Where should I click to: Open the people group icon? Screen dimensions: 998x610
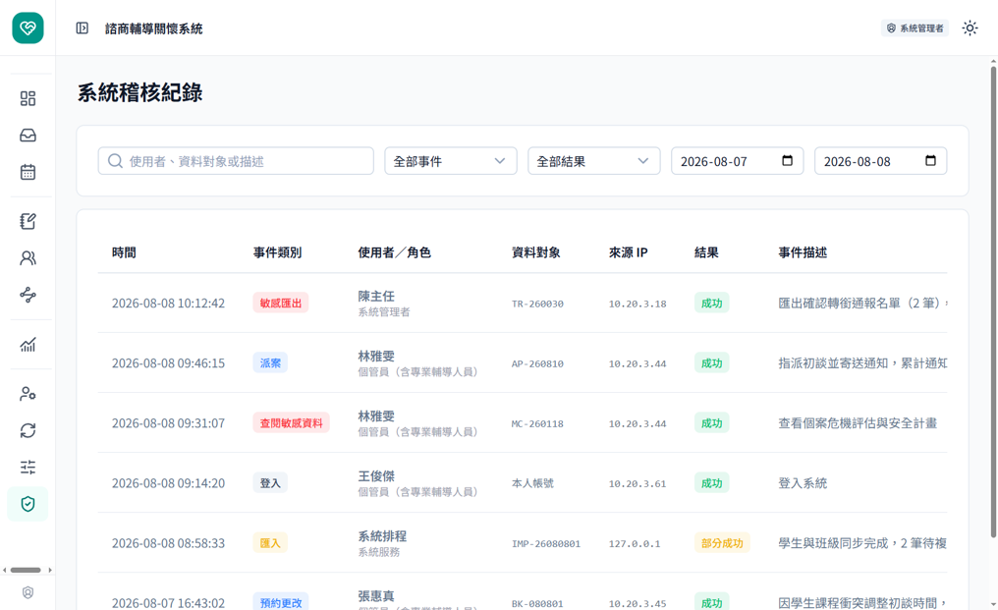pos(28,258)
